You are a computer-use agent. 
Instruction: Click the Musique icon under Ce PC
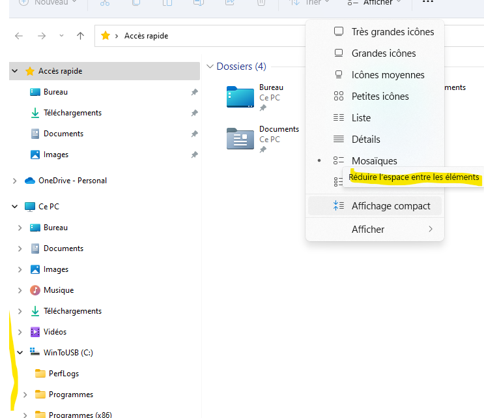coord(35,290)
